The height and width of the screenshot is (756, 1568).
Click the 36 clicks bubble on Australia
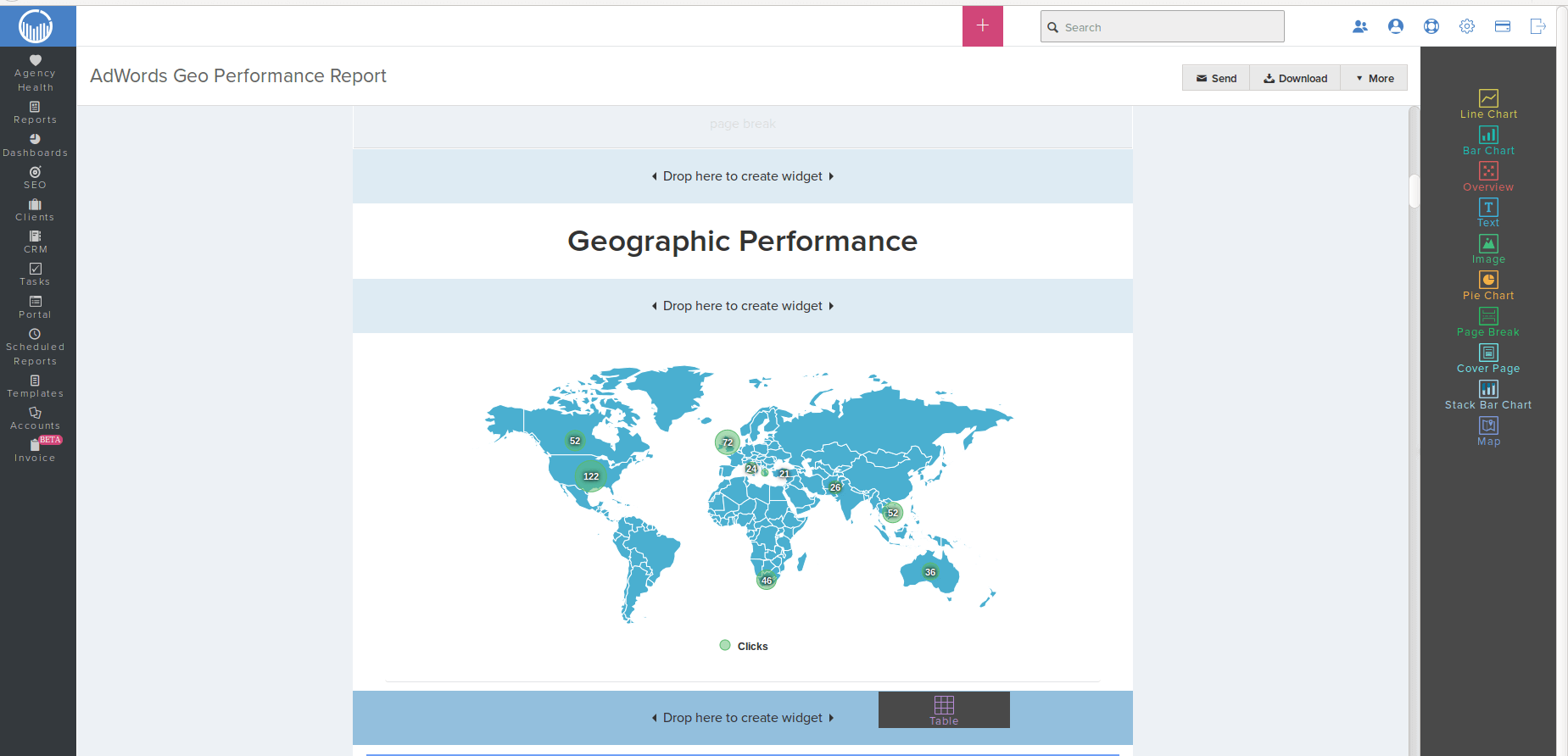tap(930, 572)
